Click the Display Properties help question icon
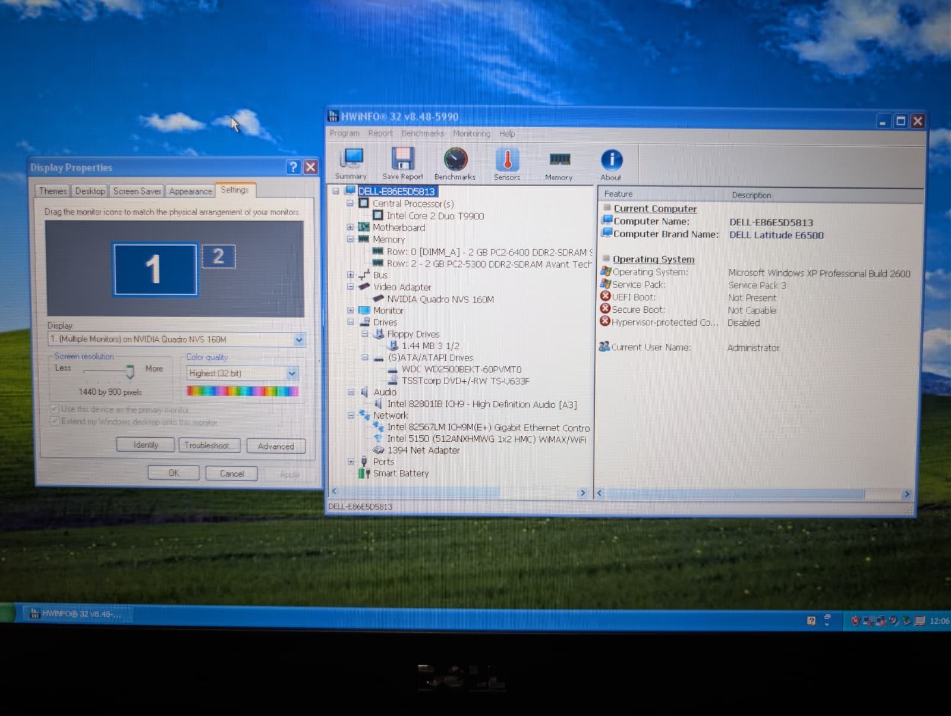 pos(293,167)
